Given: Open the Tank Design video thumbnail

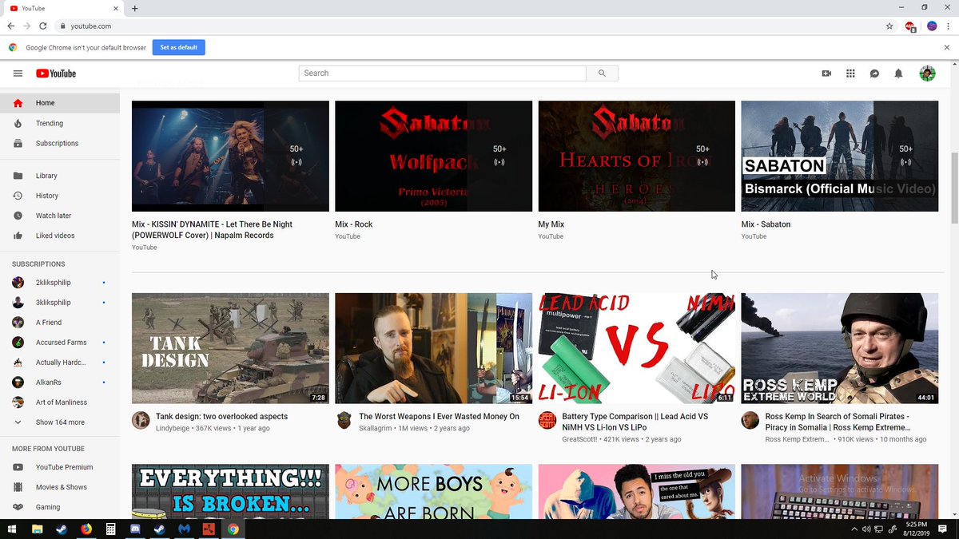Looking at the screenshot, I should point(230,348).
